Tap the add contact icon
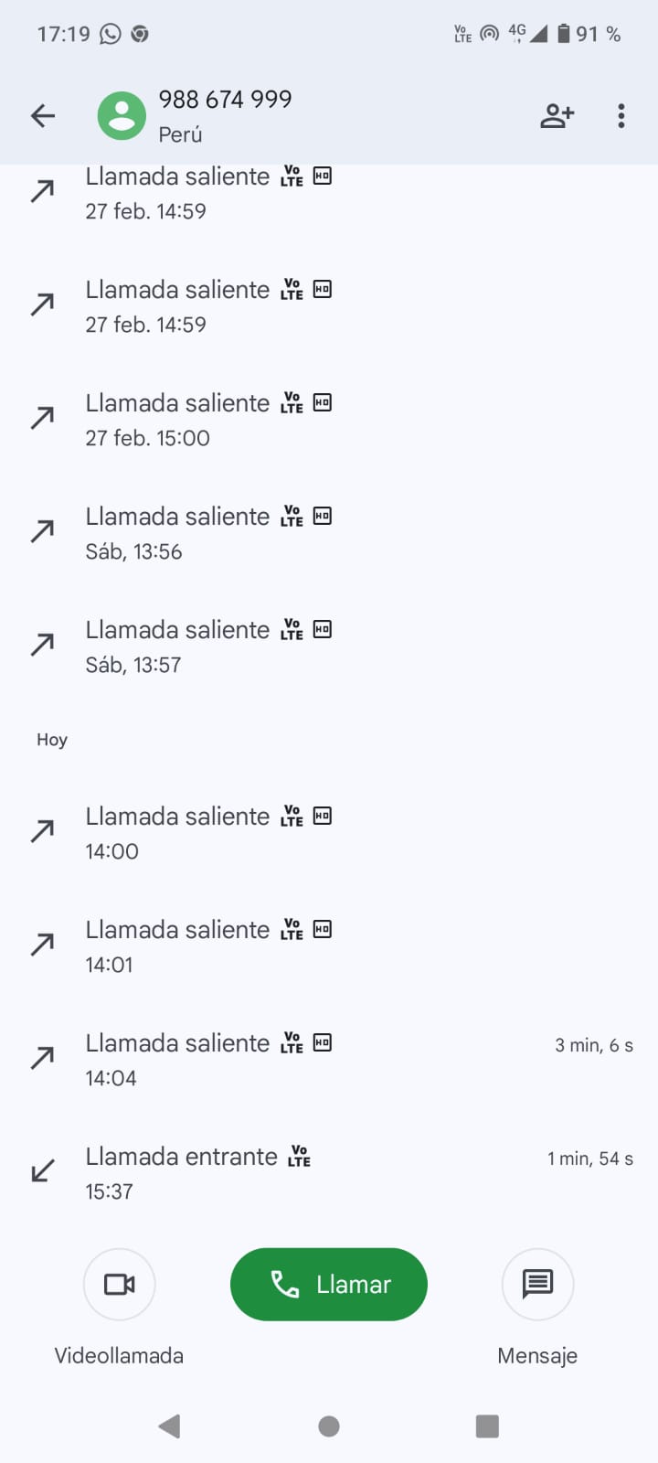Screen dimensions: 658x1463 tap(557, 116)
